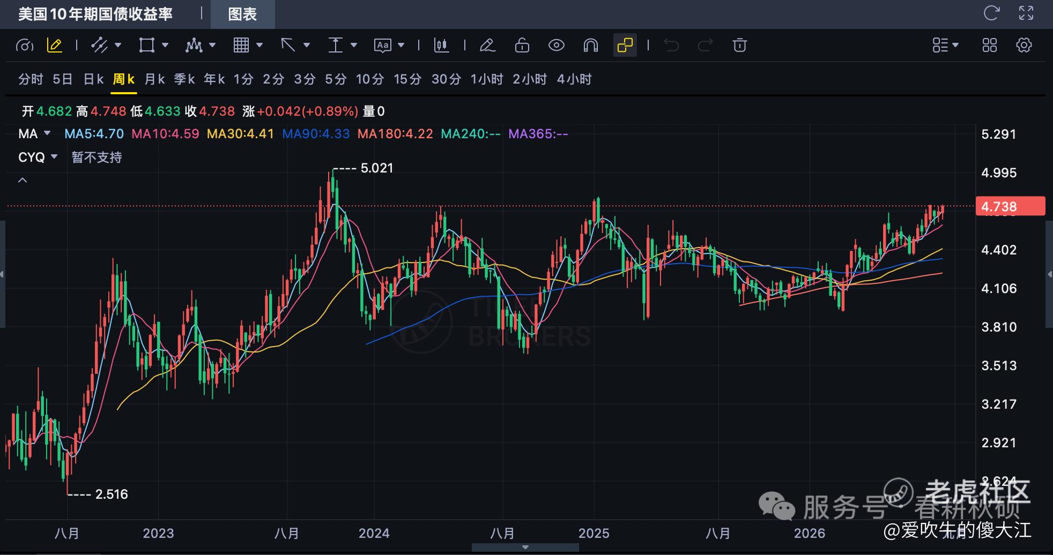Screen dimensions: 1053x555
Task: Select the zigzag wave pattern tool
Action: click(x=194, y=46)
